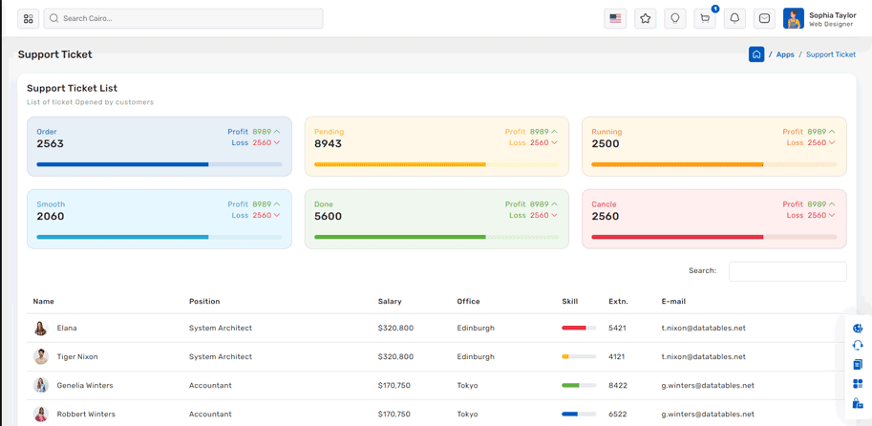Open the shopping cart icon
Image resolution: width=872 pixels, height=426 pixels.
(705, 18)
